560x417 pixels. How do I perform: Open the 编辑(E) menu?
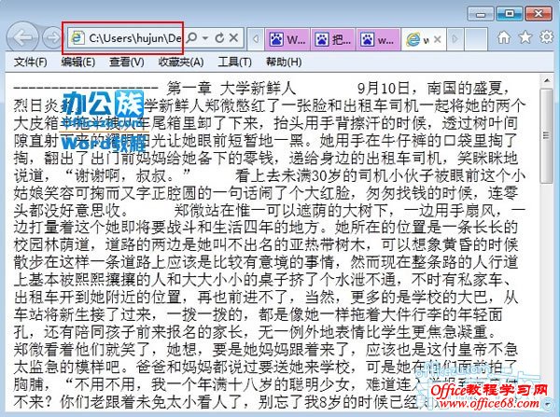tap(77, 63)
